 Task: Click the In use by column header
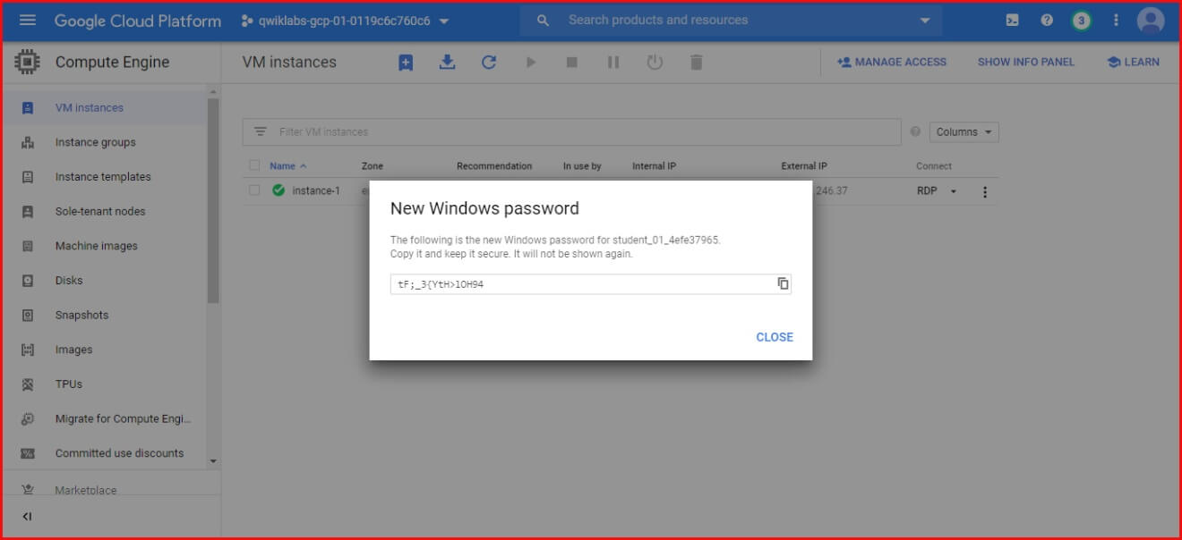coord(582,166)
